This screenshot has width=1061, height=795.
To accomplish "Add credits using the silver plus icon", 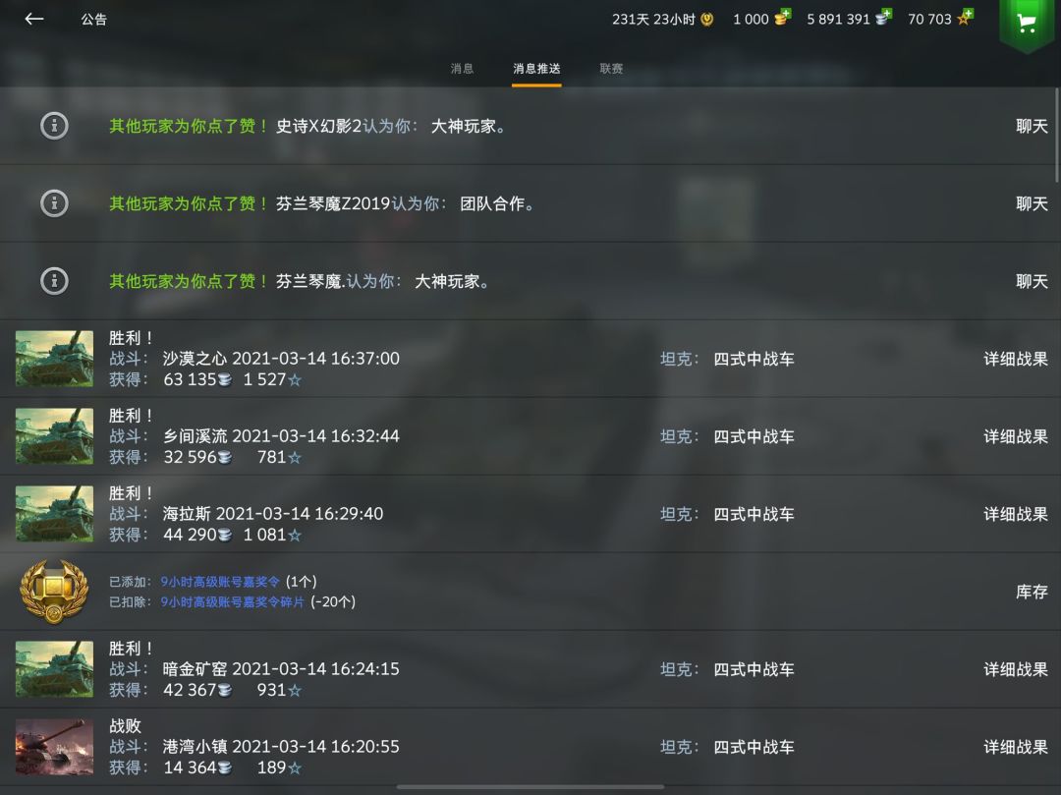I will [x=884, y=18].
